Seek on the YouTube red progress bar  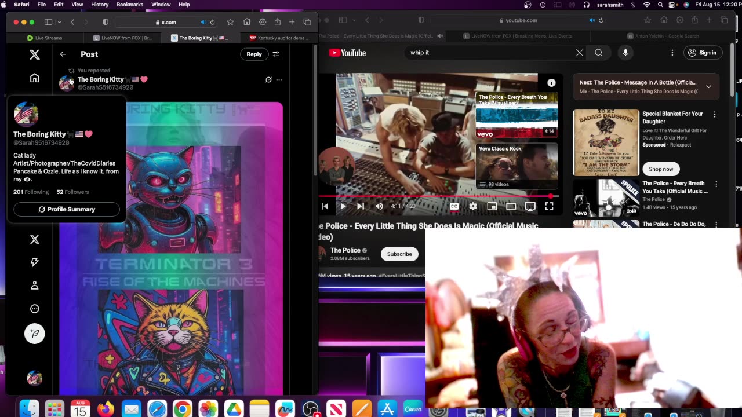pos(440,196)
